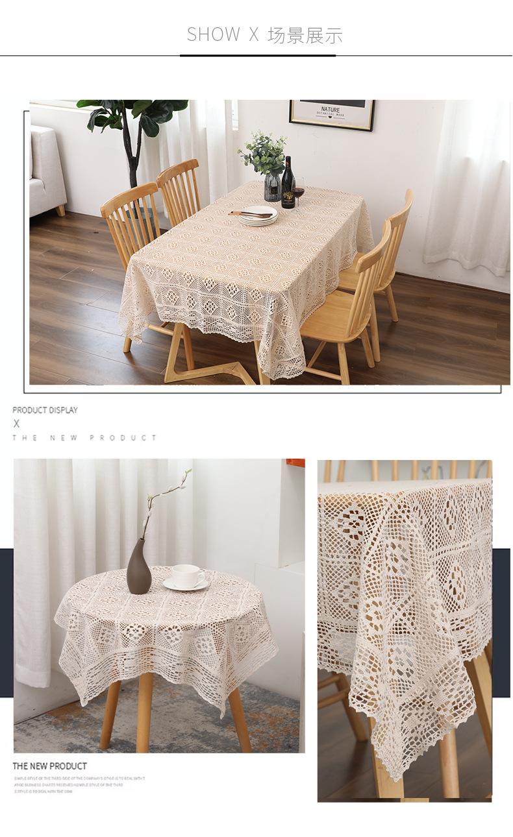Click the wine bottle on table
513x837 pixels.
[x=288, y=182]
